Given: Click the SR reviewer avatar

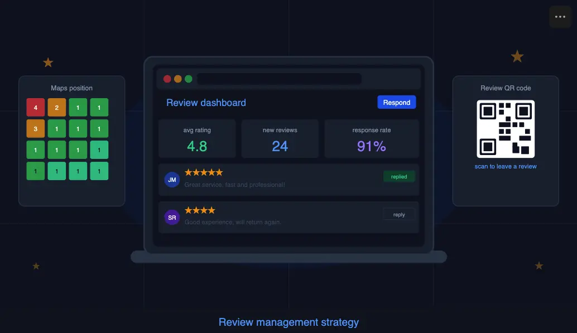Looking at the screenshot, I should (171, 217).
